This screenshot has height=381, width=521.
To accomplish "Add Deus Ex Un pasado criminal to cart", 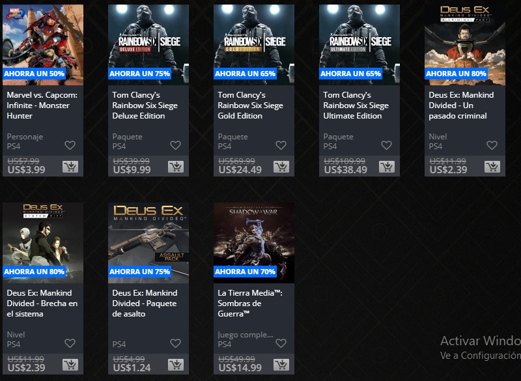I will [x=492, y=167].
